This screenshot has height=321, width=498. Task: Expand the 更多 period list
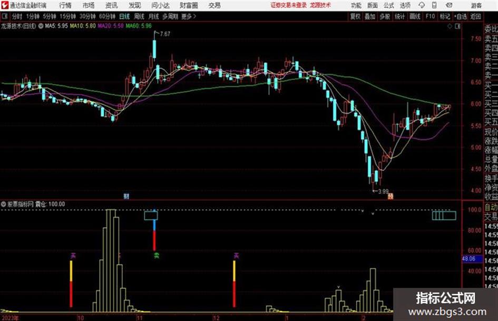tap(188, 16)
